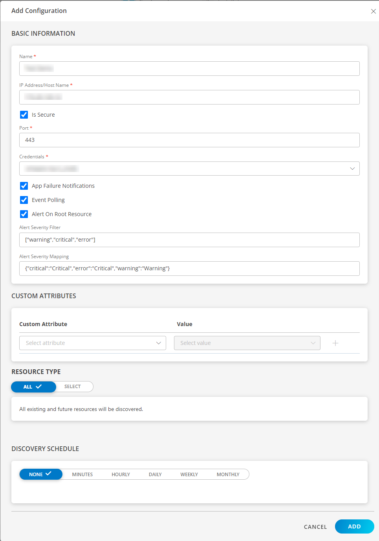Click CANCEL to discard configuration
Screen dimensions: 379x541
pos(315,526)
